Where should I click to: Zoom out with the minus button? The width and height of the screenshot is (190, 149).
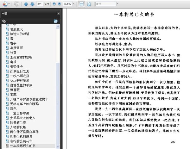click(54, 4)
